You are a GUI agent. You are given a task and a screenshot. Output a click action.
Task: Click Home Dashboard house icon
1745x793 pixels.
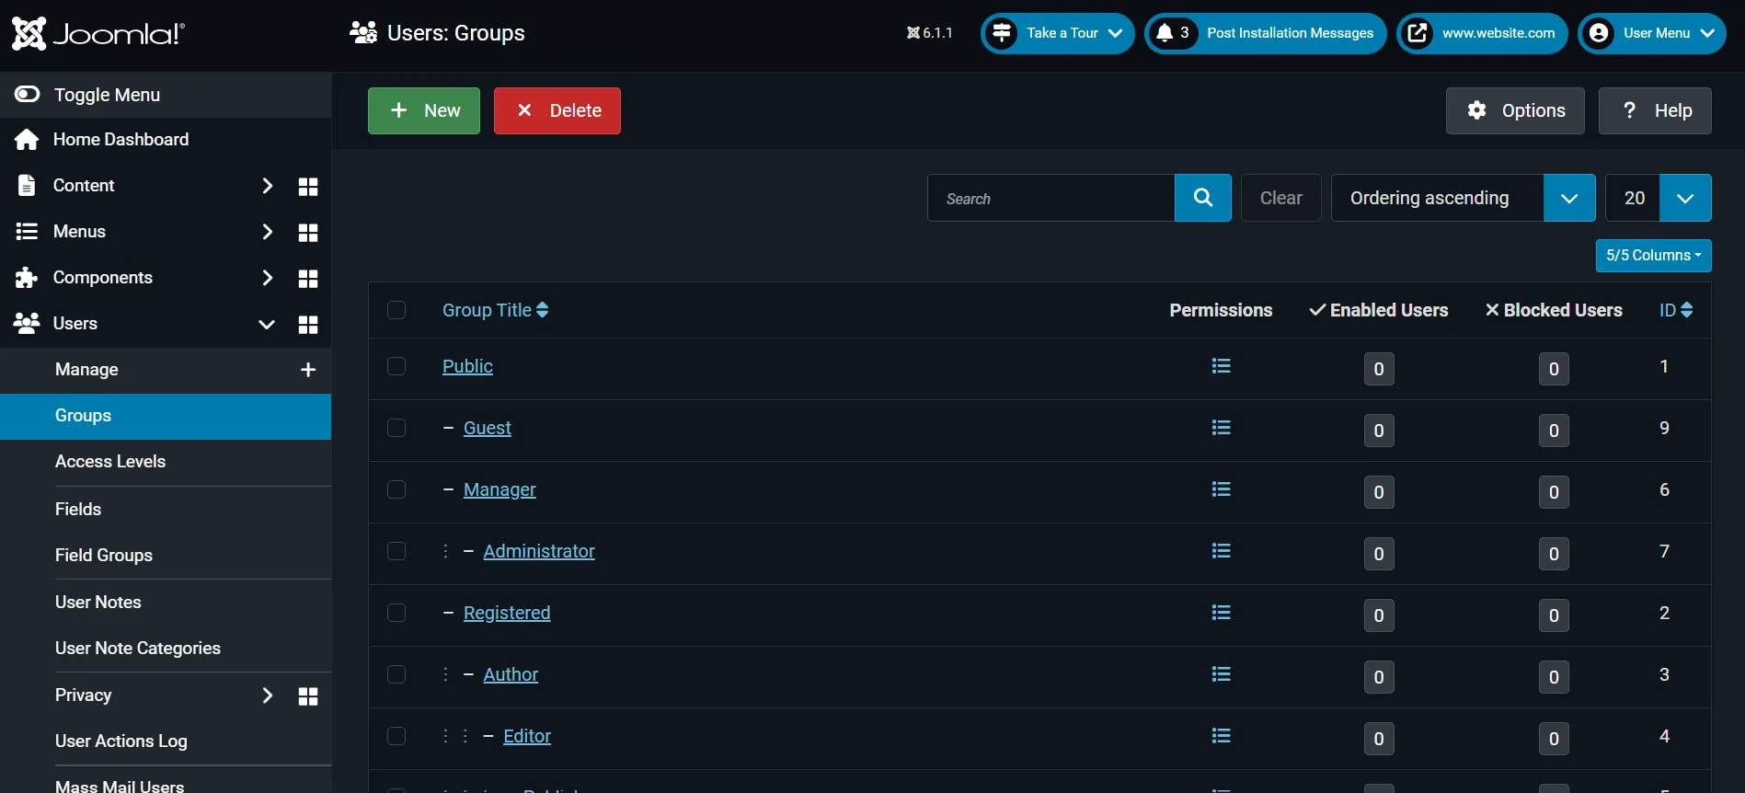click(x=27, y=140)
